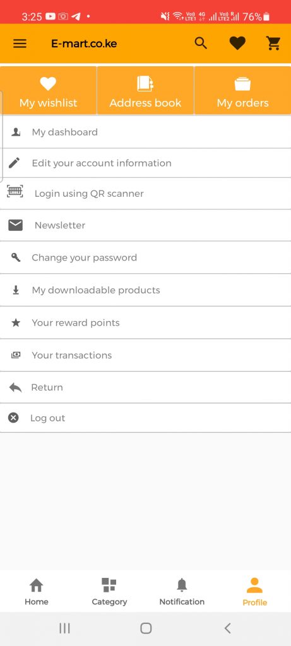Open the shopping cart icon
Screen dimensions: 291x646
273,44
